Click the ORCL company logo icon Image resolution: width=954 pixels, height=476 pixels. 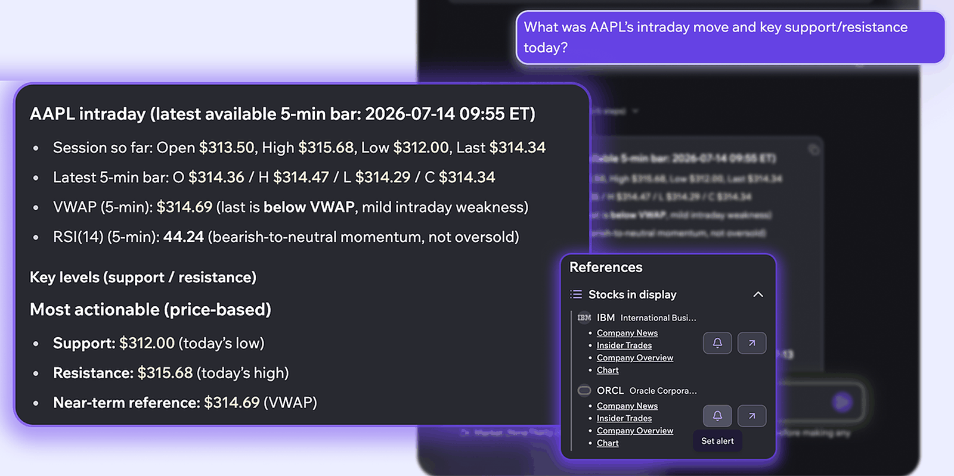click(x=584, y=390)
